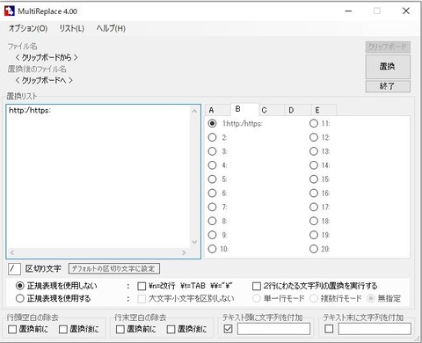Viewport: 422px width, 343px height.
Task: Check 行頭空白の除去 置換後に
Action: [x=63, y=329]
